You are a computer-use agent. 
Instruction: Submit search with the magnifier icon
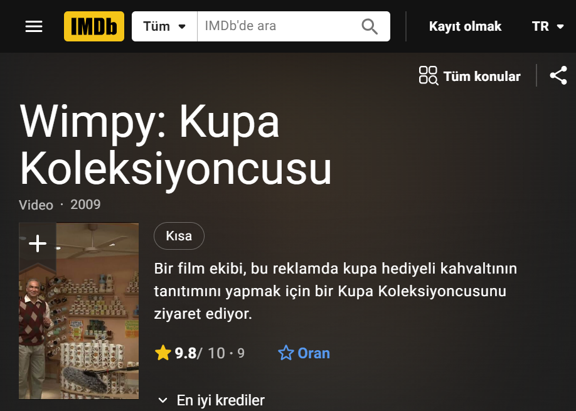(369, 26)
